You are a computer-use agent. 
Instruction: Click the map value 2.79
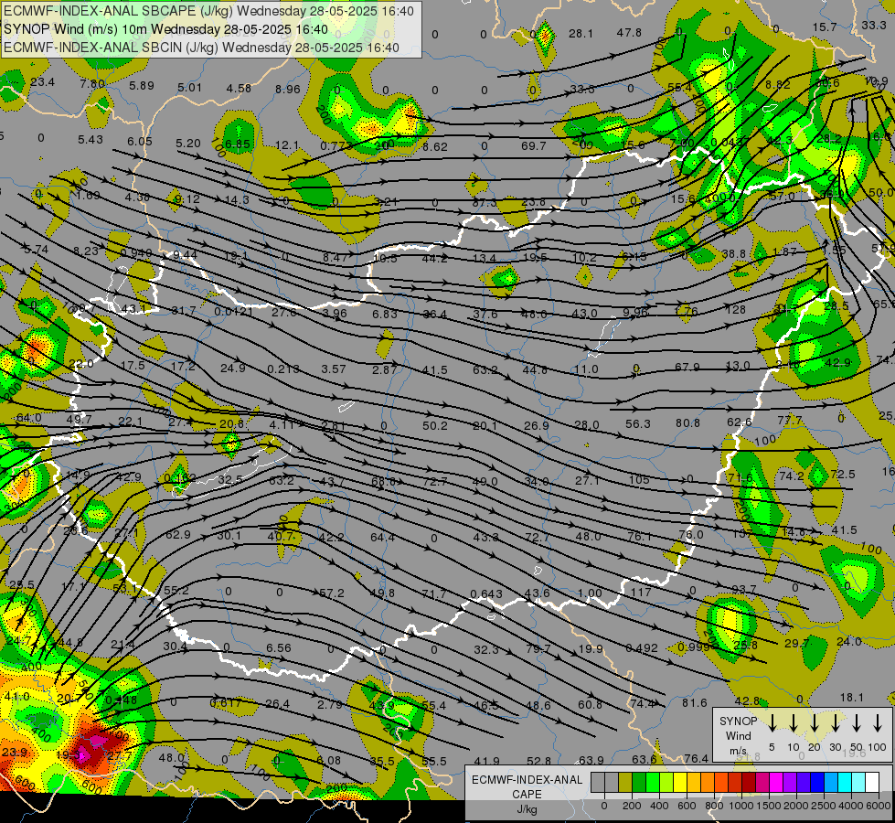(330, 704)
